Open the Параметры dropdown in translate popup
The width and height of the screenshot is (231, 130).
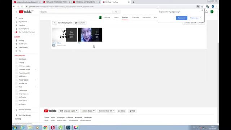pyautogui.click(x=195, y=18)
